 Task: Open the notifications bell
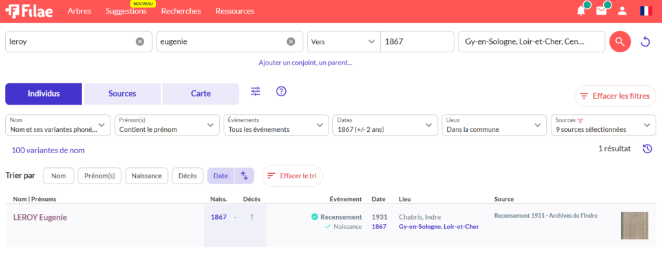click(x=581, y=11)
